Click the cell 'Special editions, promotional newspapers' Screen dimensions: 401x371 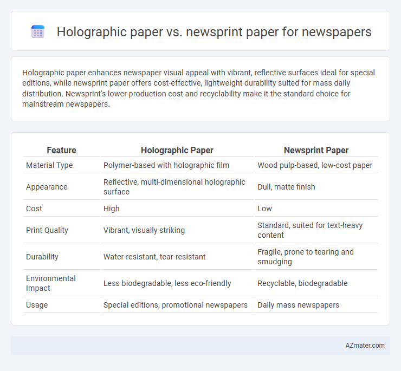pyautogui.click(x=176, y=305)
